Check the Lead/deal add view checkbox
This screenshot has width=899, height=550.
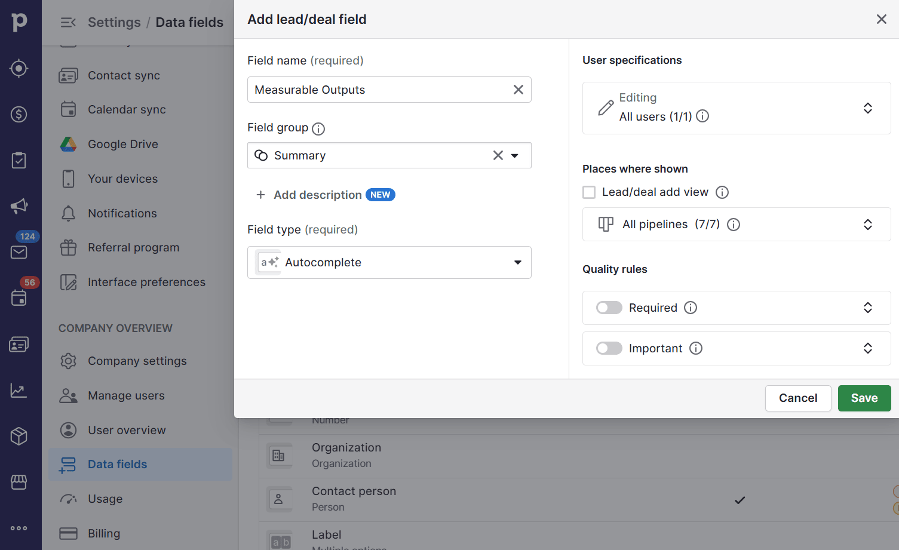click(589, 192)
